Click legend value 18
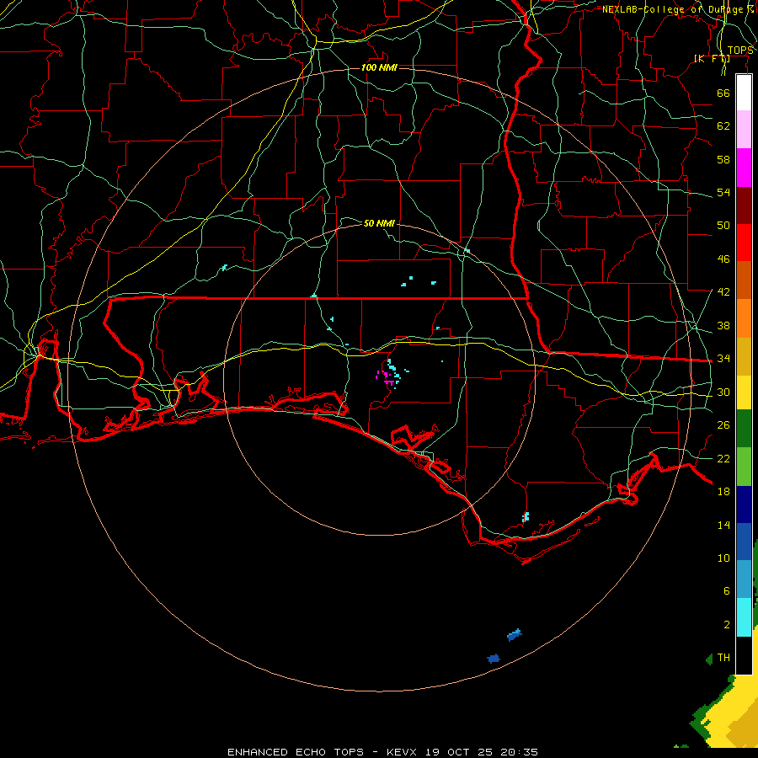This screenshot has width=758, height=758. point(723,492)
